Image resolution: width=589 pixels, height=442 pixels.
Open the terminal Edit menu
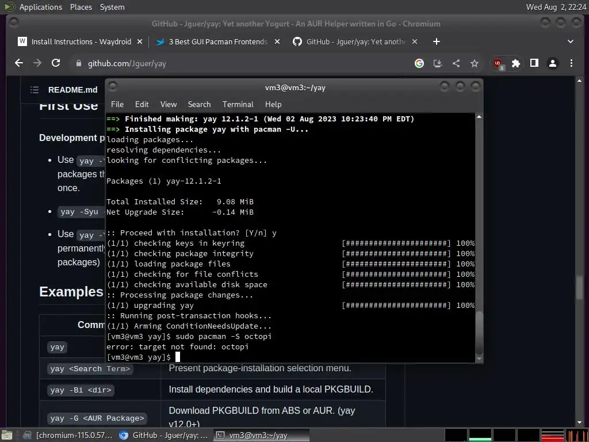pos(142,104)
